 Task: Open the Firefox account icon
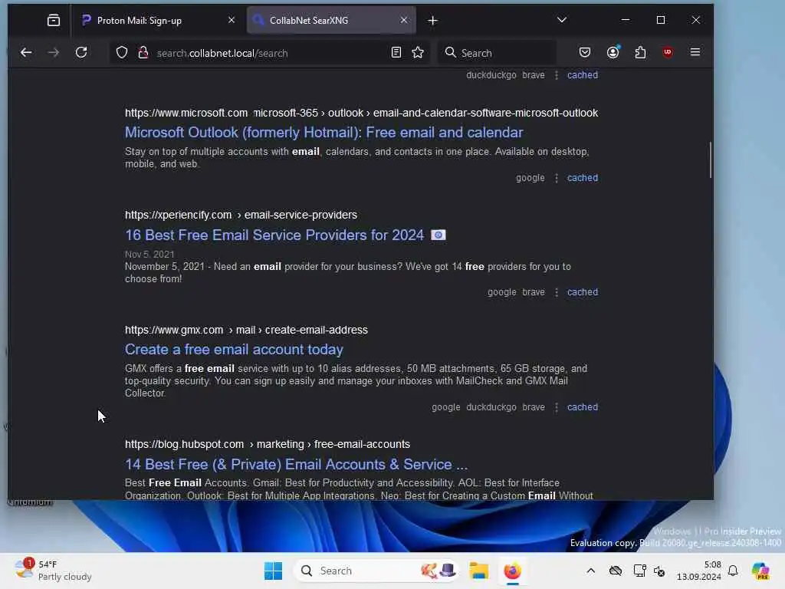coord(613,53)
